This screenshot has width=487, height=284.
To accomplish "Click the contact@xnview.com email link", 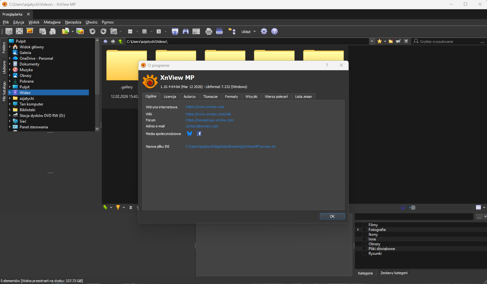I will coord(202,126).
